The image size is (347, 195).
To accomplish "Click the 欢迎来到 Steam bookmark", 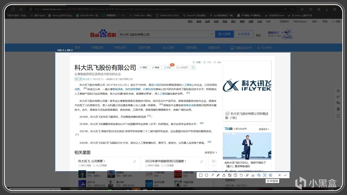I will click(x=275, y=15).
